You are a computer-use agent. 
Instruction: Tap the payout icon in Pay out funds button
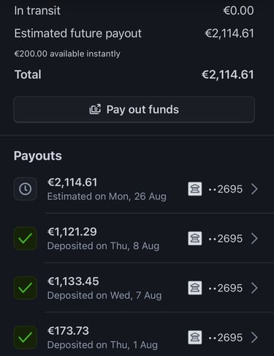click(x=95, y=109)
